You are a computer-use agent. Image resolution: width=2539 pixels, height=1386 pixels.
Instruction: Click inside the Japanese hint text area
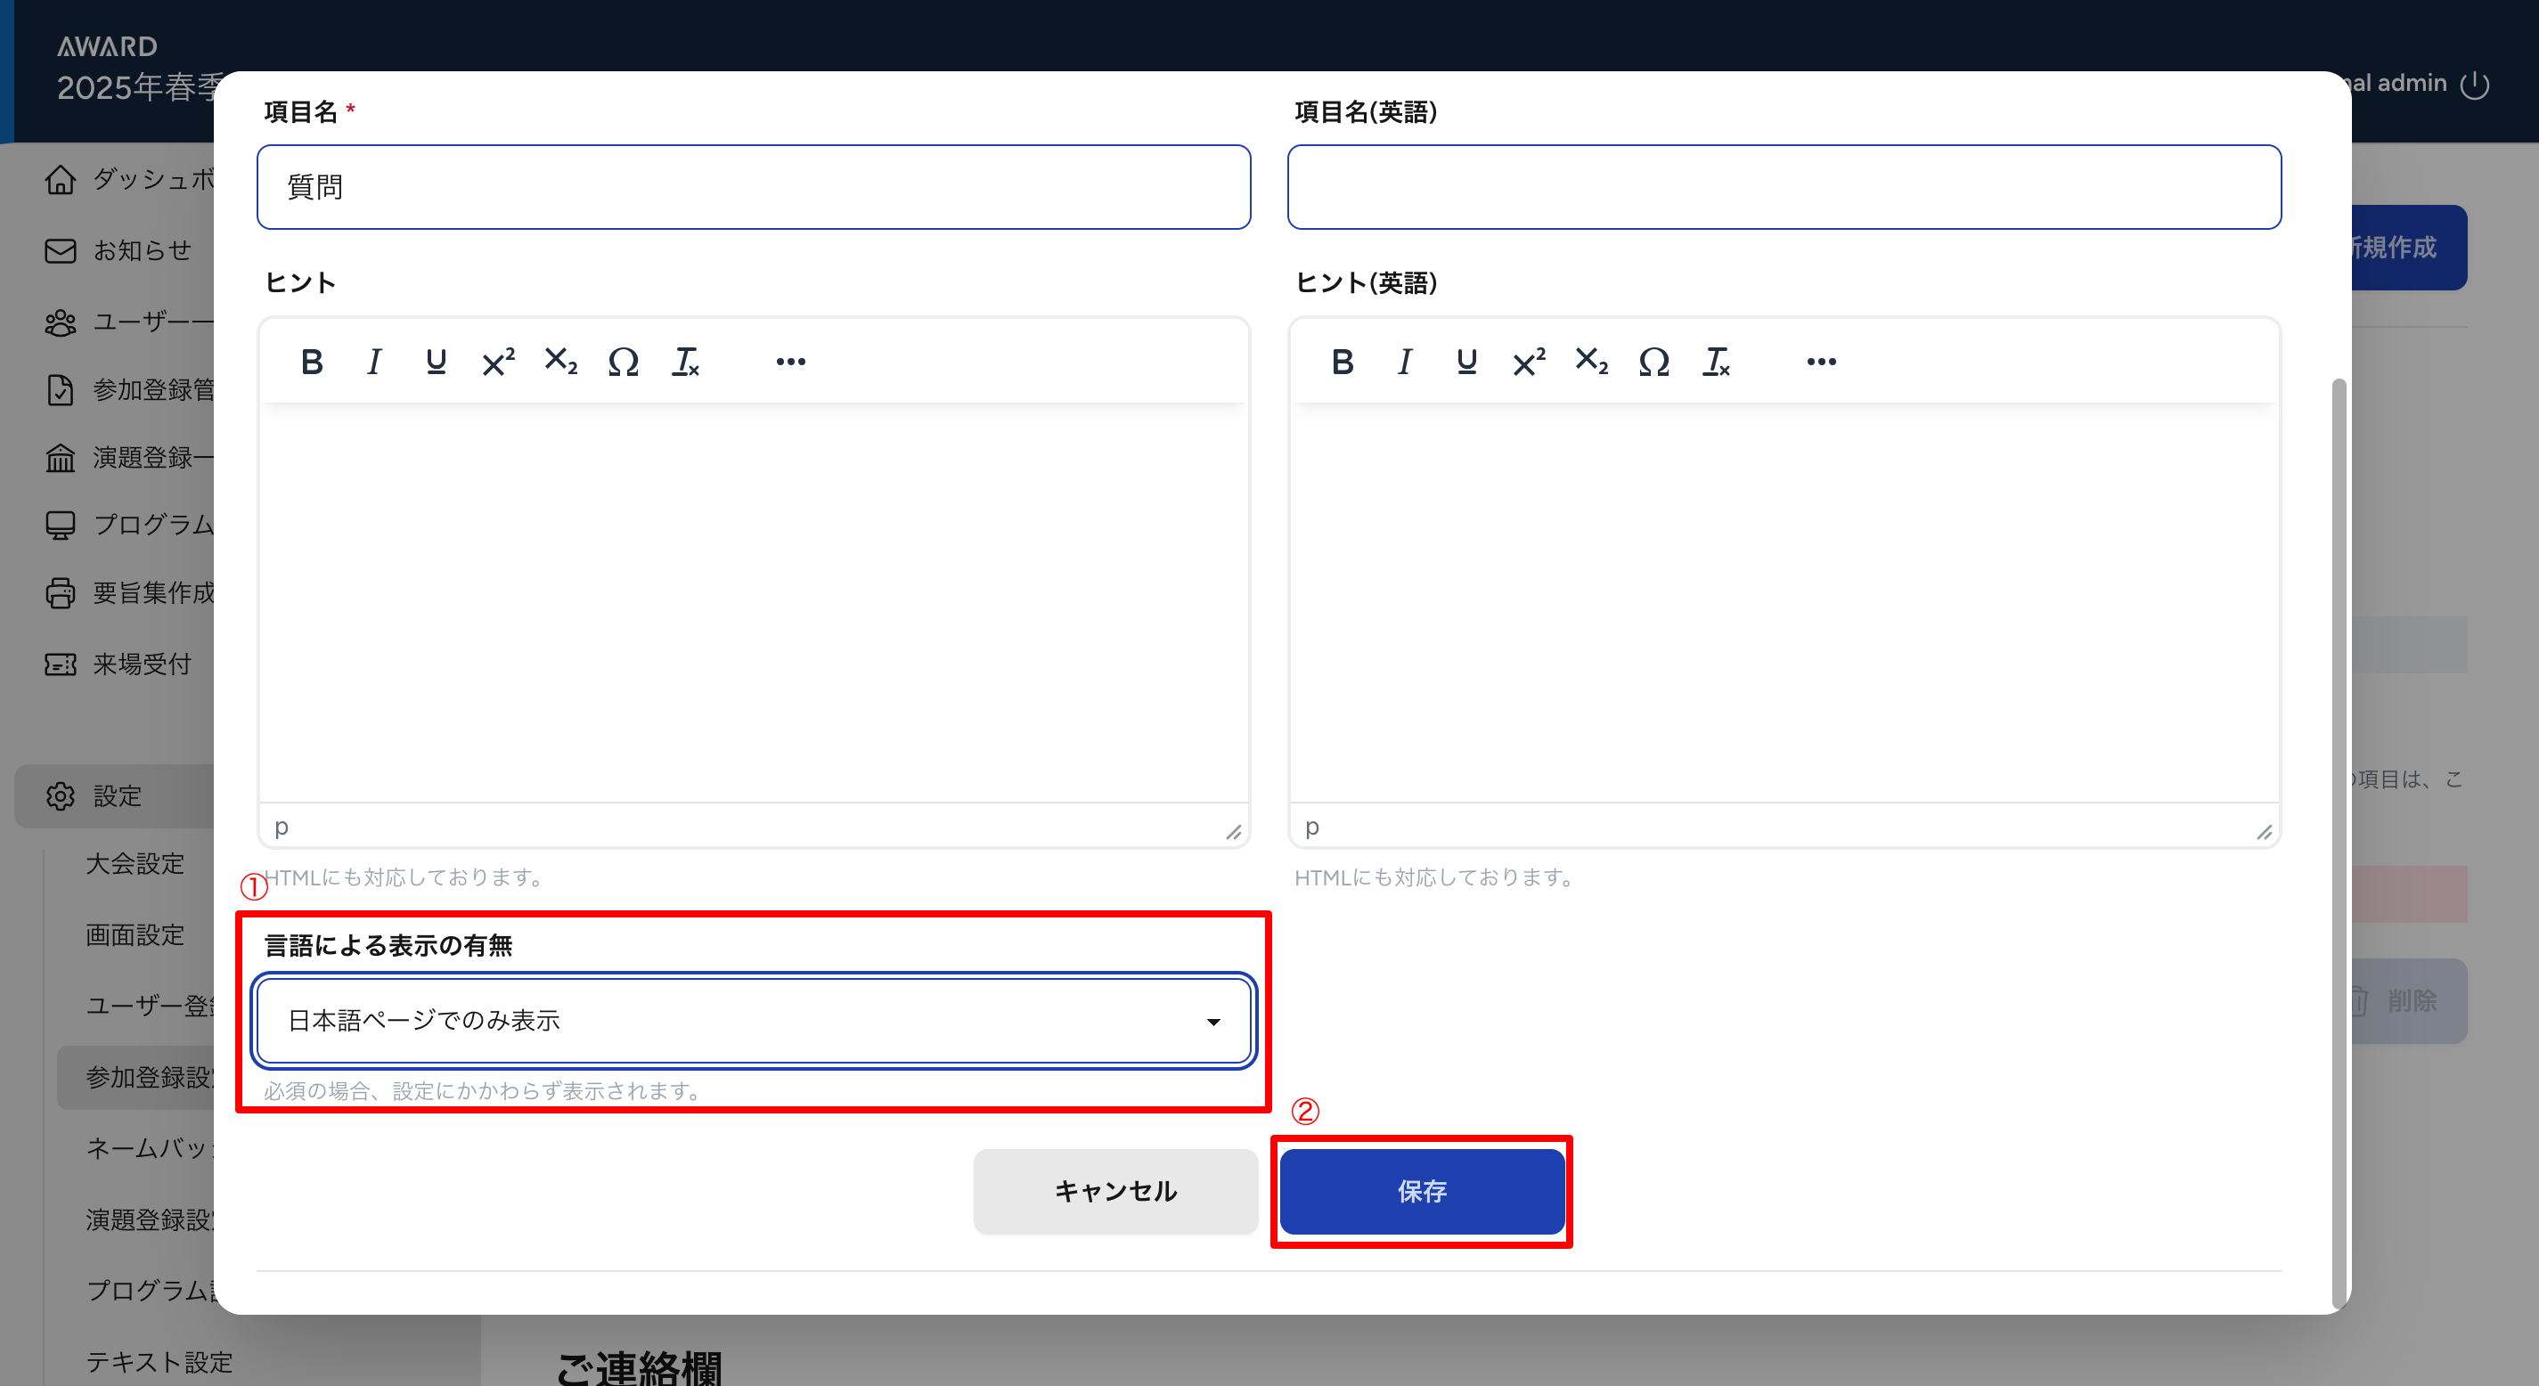[753, 601]
